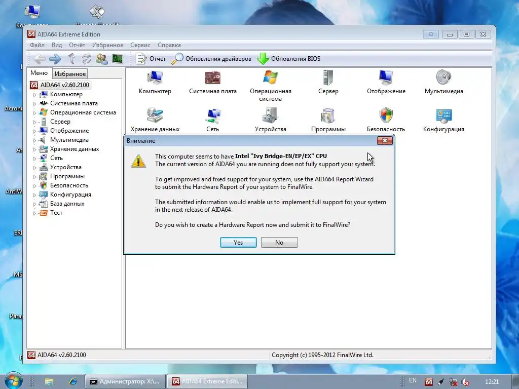The image size is (519, 389).
Task: Click the Up level arrow toolbar icon
Action: point(71,59)
